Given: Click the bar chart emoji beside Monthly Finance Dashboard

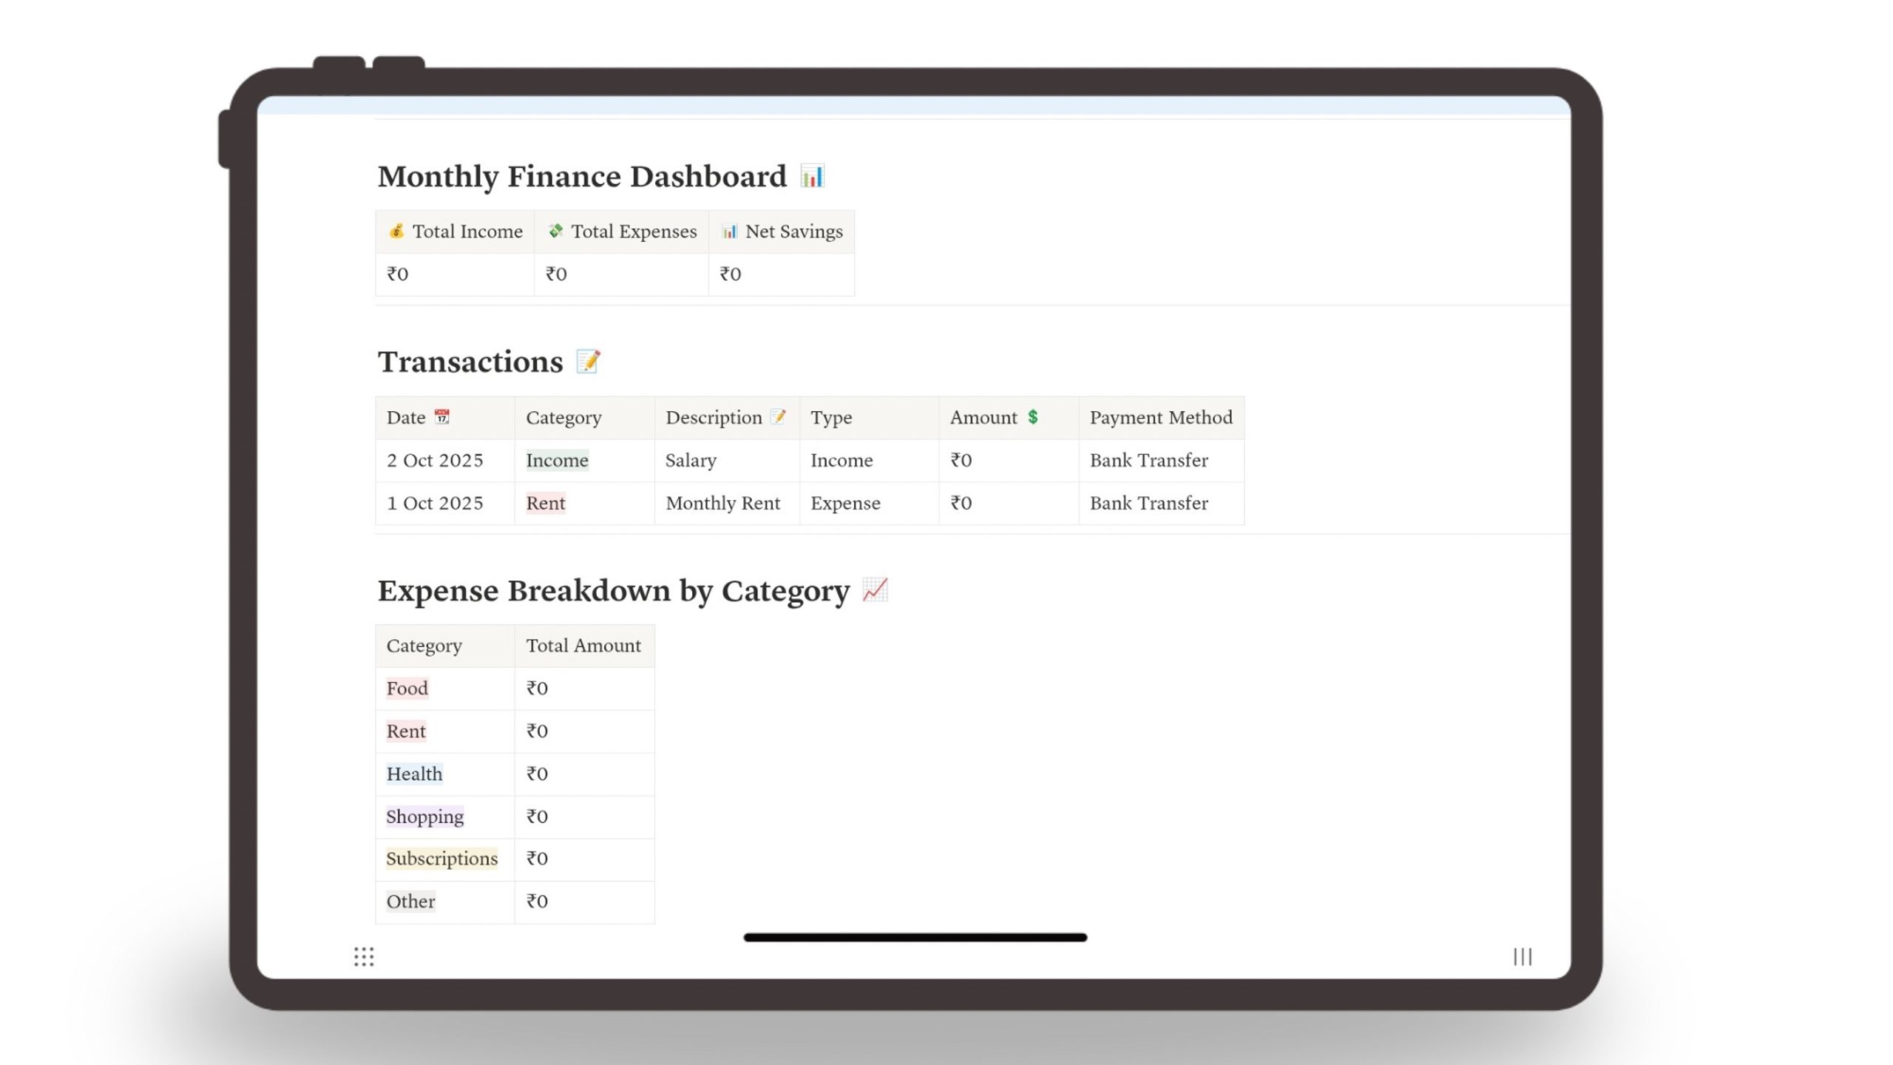Looking at the screenshot, I should point(812,176).
